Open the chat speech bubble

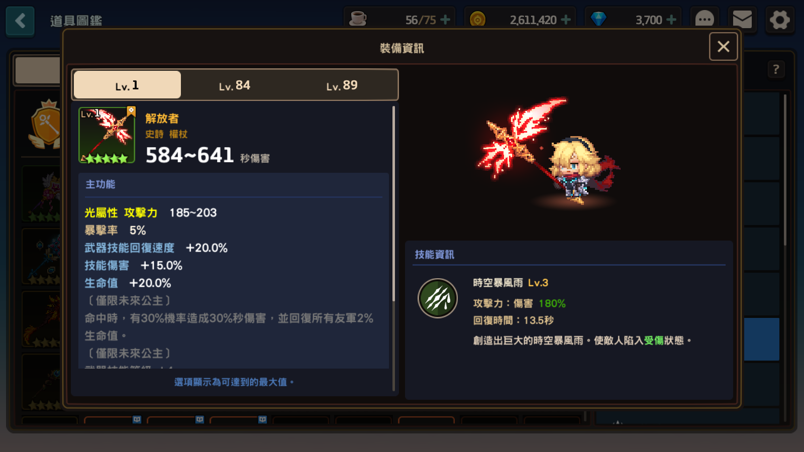pos(705,20)
